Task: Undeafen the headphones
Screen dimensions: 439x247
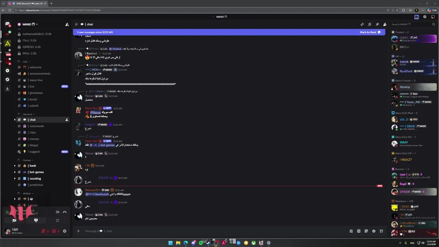Action: (54, 231)
